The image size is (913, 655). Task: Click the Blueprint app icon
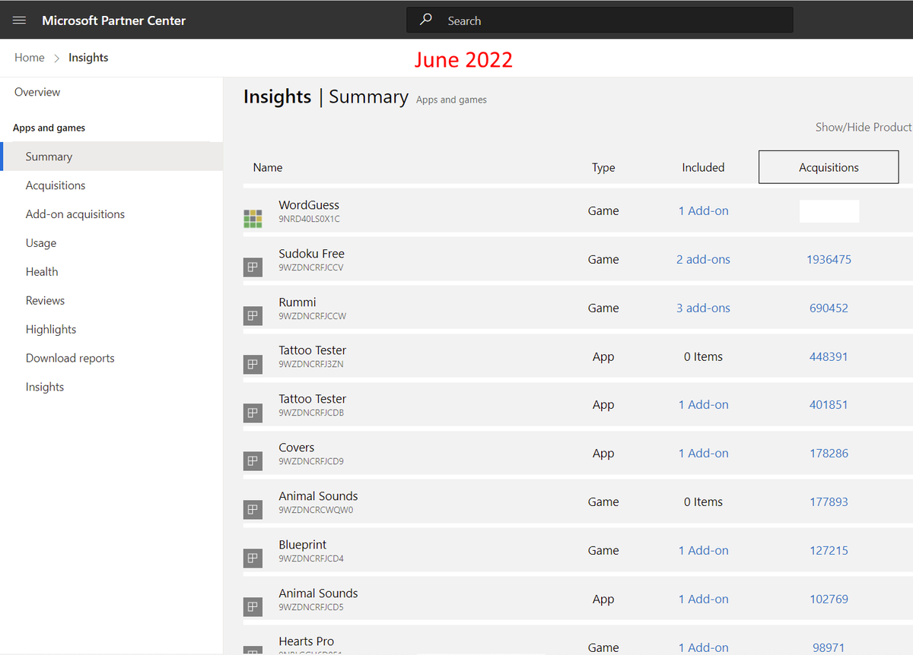(x=253, y=558)
